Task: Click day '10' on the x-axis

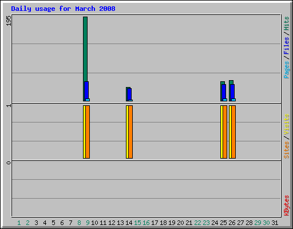Action: (x=94, y=223)
